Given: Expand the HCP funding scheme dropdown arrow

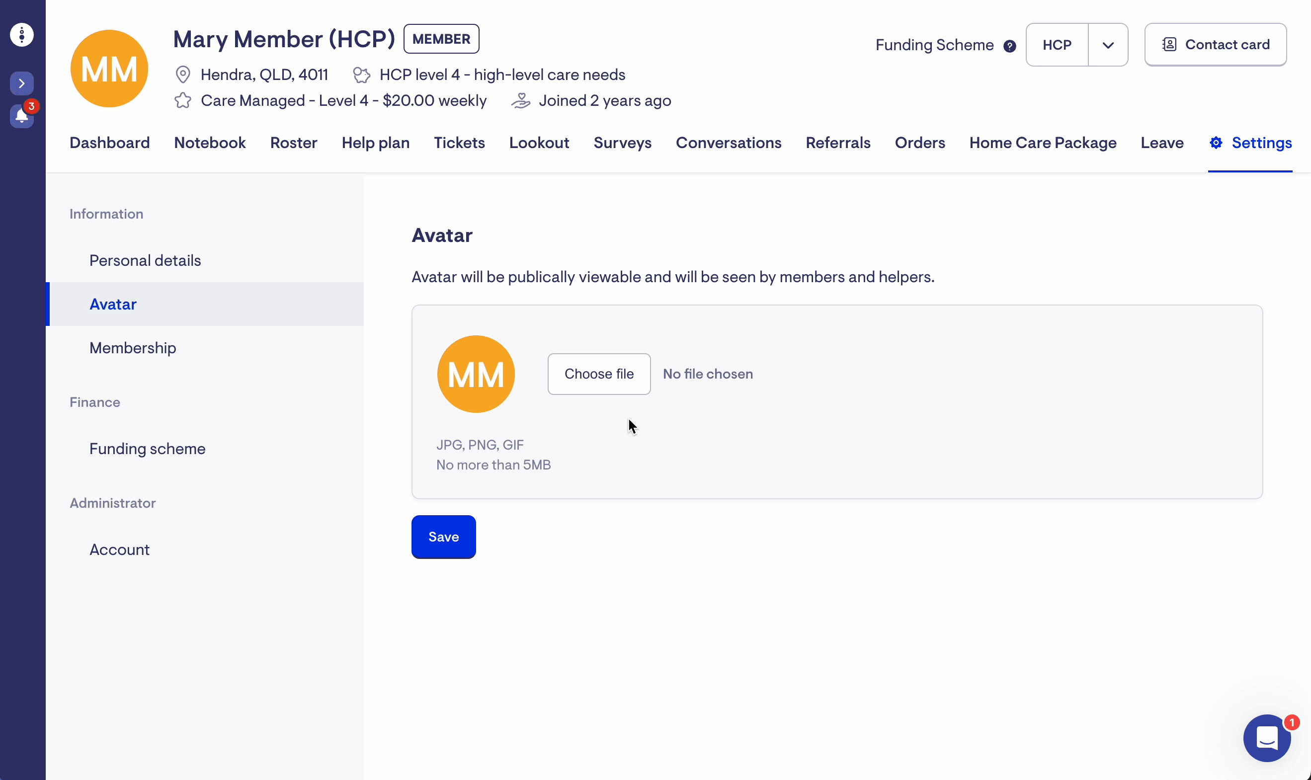Looking at the screenshot, I should (x=1108, y=45).
